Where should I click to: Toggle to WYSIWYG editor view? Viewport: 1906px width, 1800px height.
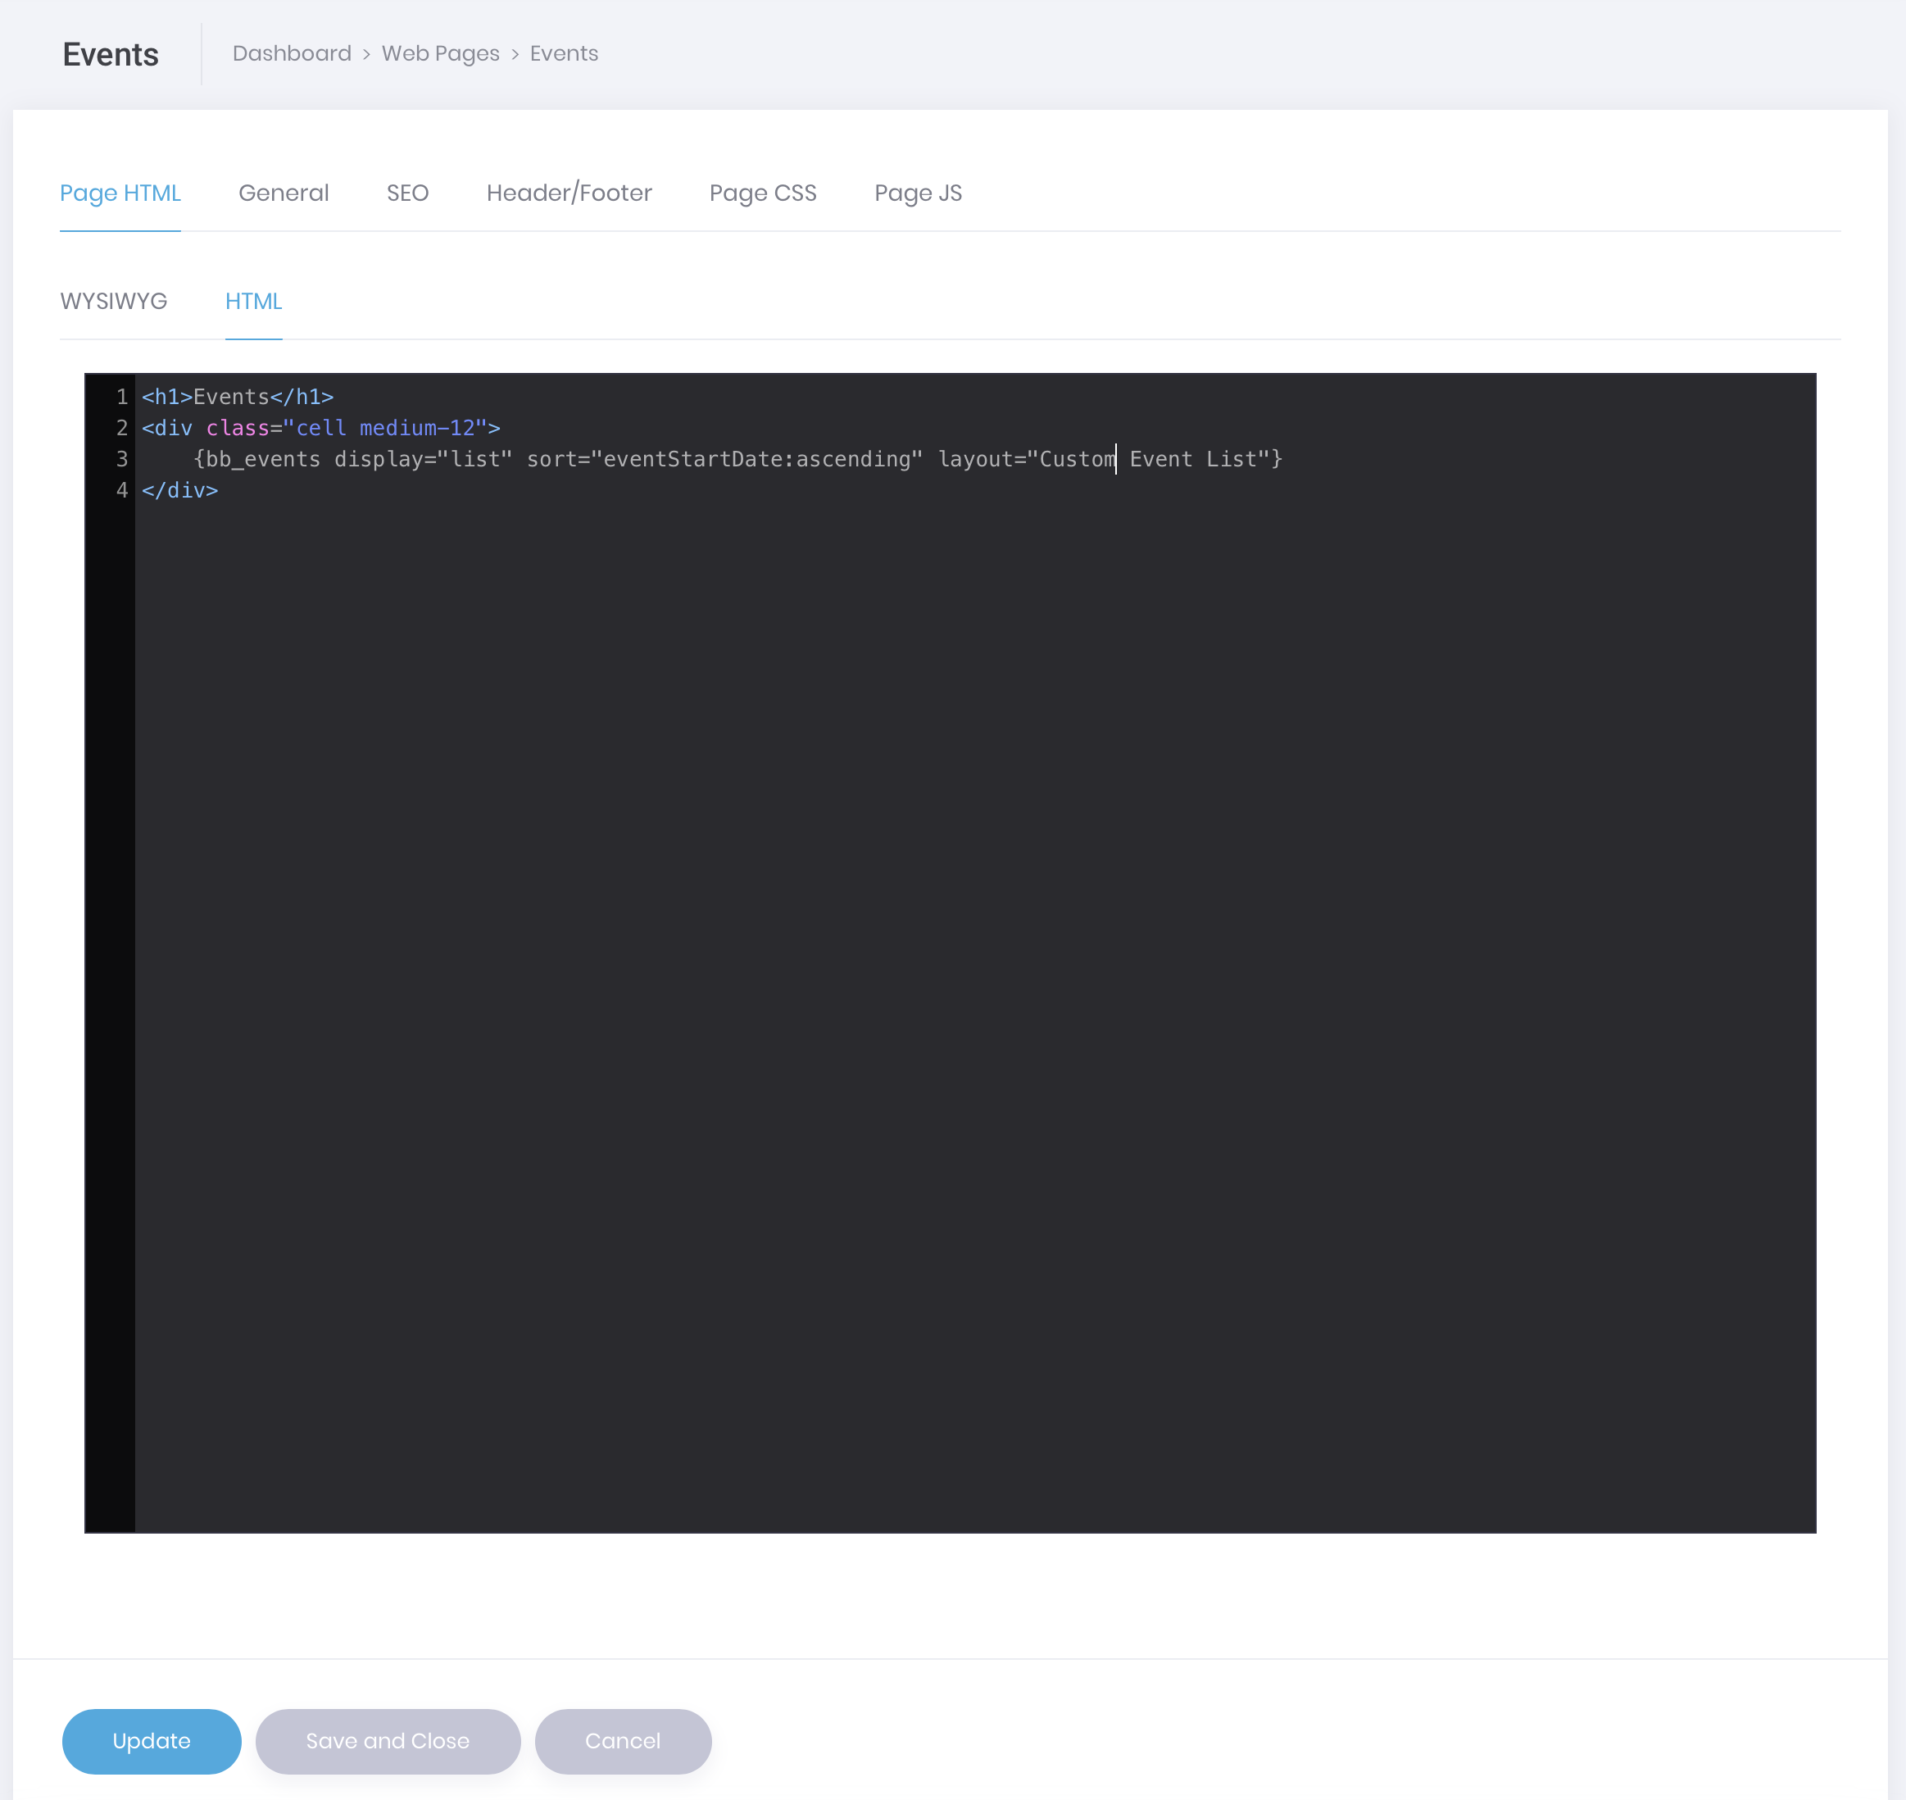pyautogui.click(x=113, y=301)
